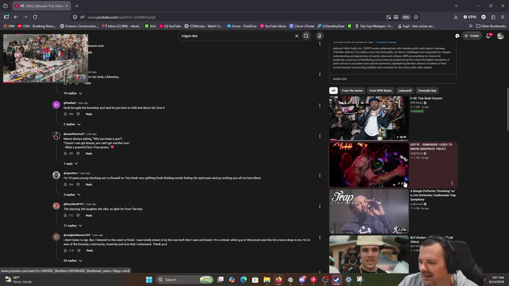Dislike the @HaeRaid comment

(78, 114)
